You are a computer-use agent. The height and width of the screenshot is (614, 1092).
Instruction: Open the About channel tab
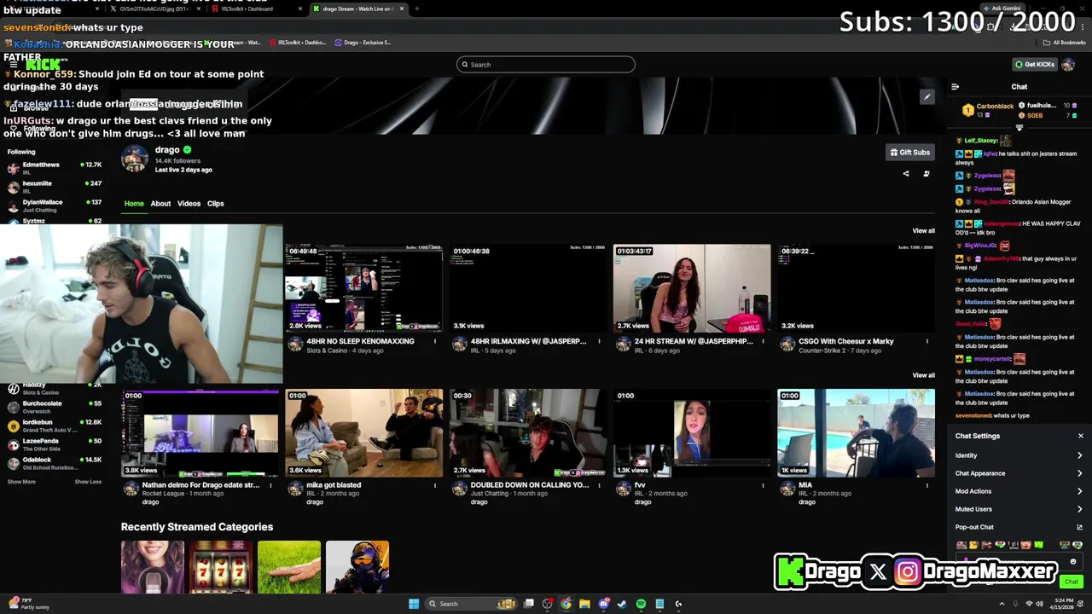(160, 204)
